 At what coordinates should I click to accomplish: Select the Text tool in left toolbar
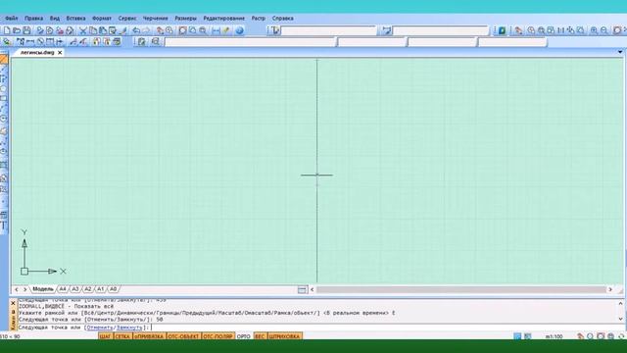coord(4,226)
